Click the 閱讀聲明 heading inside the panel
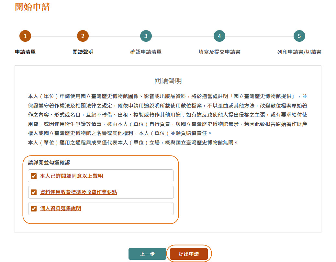This screenshot has height=262, width=336. pos(168,81)
